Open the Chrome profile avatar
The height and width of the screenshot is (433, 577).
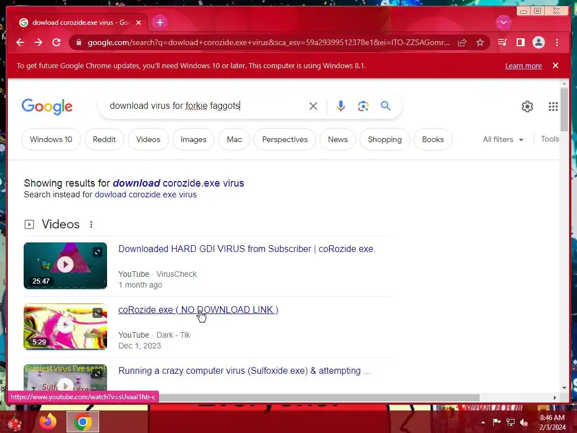coord(538,42)
